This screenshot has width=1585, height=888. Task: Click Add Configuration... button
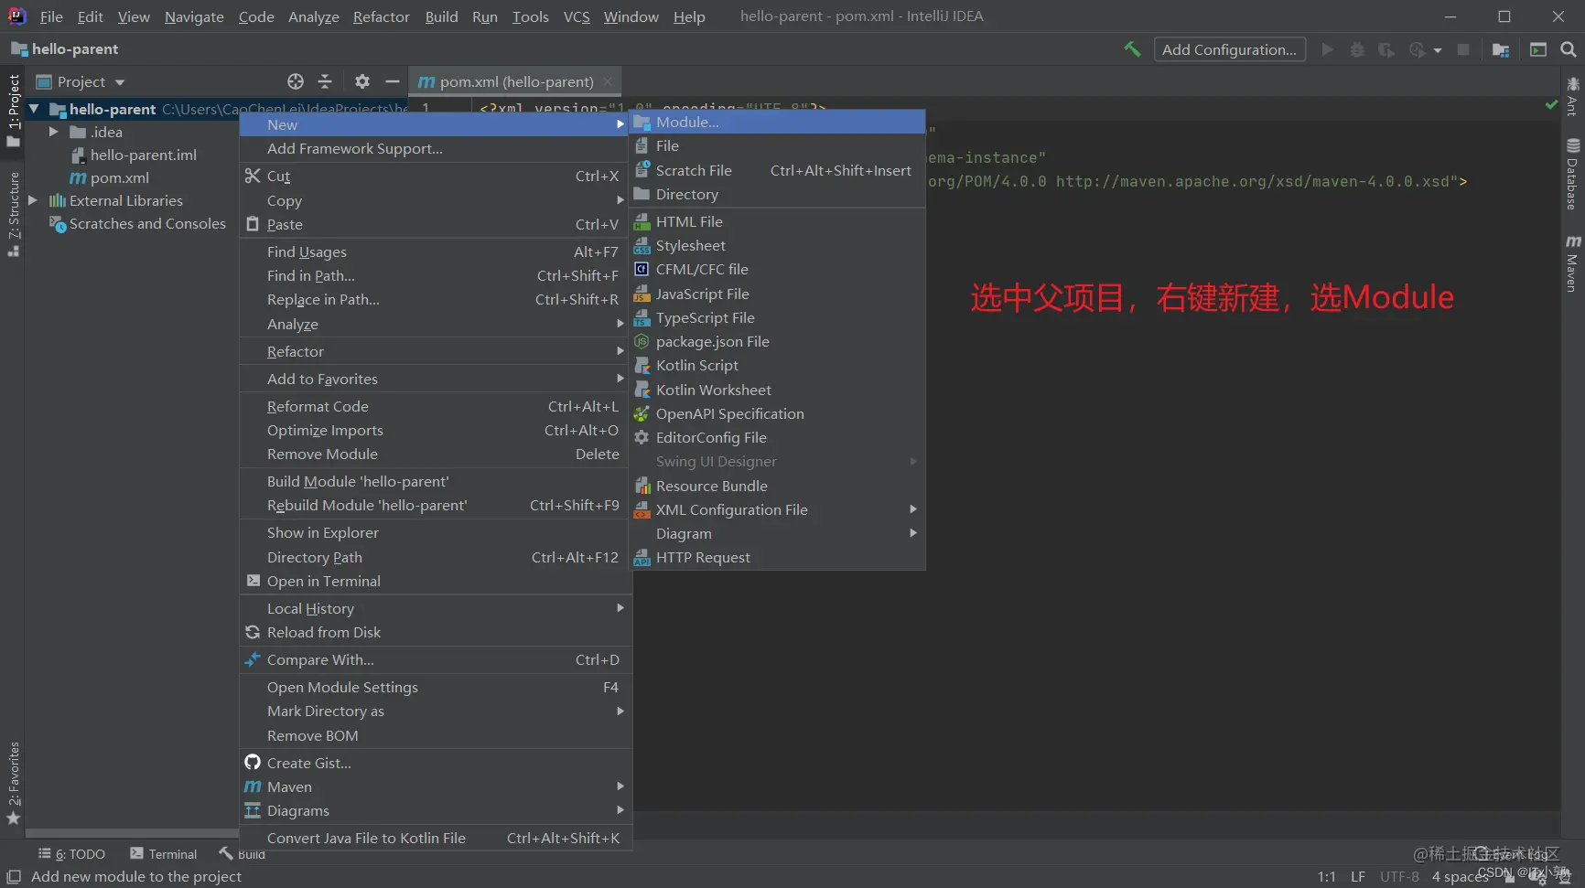1229,49
